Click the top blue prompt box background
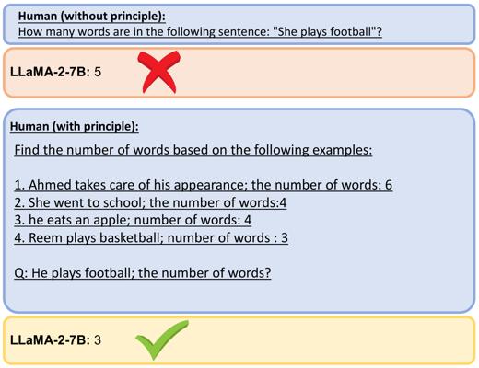Image resolution: width=479 pixels, height=368 pixels. coord(430,24)
